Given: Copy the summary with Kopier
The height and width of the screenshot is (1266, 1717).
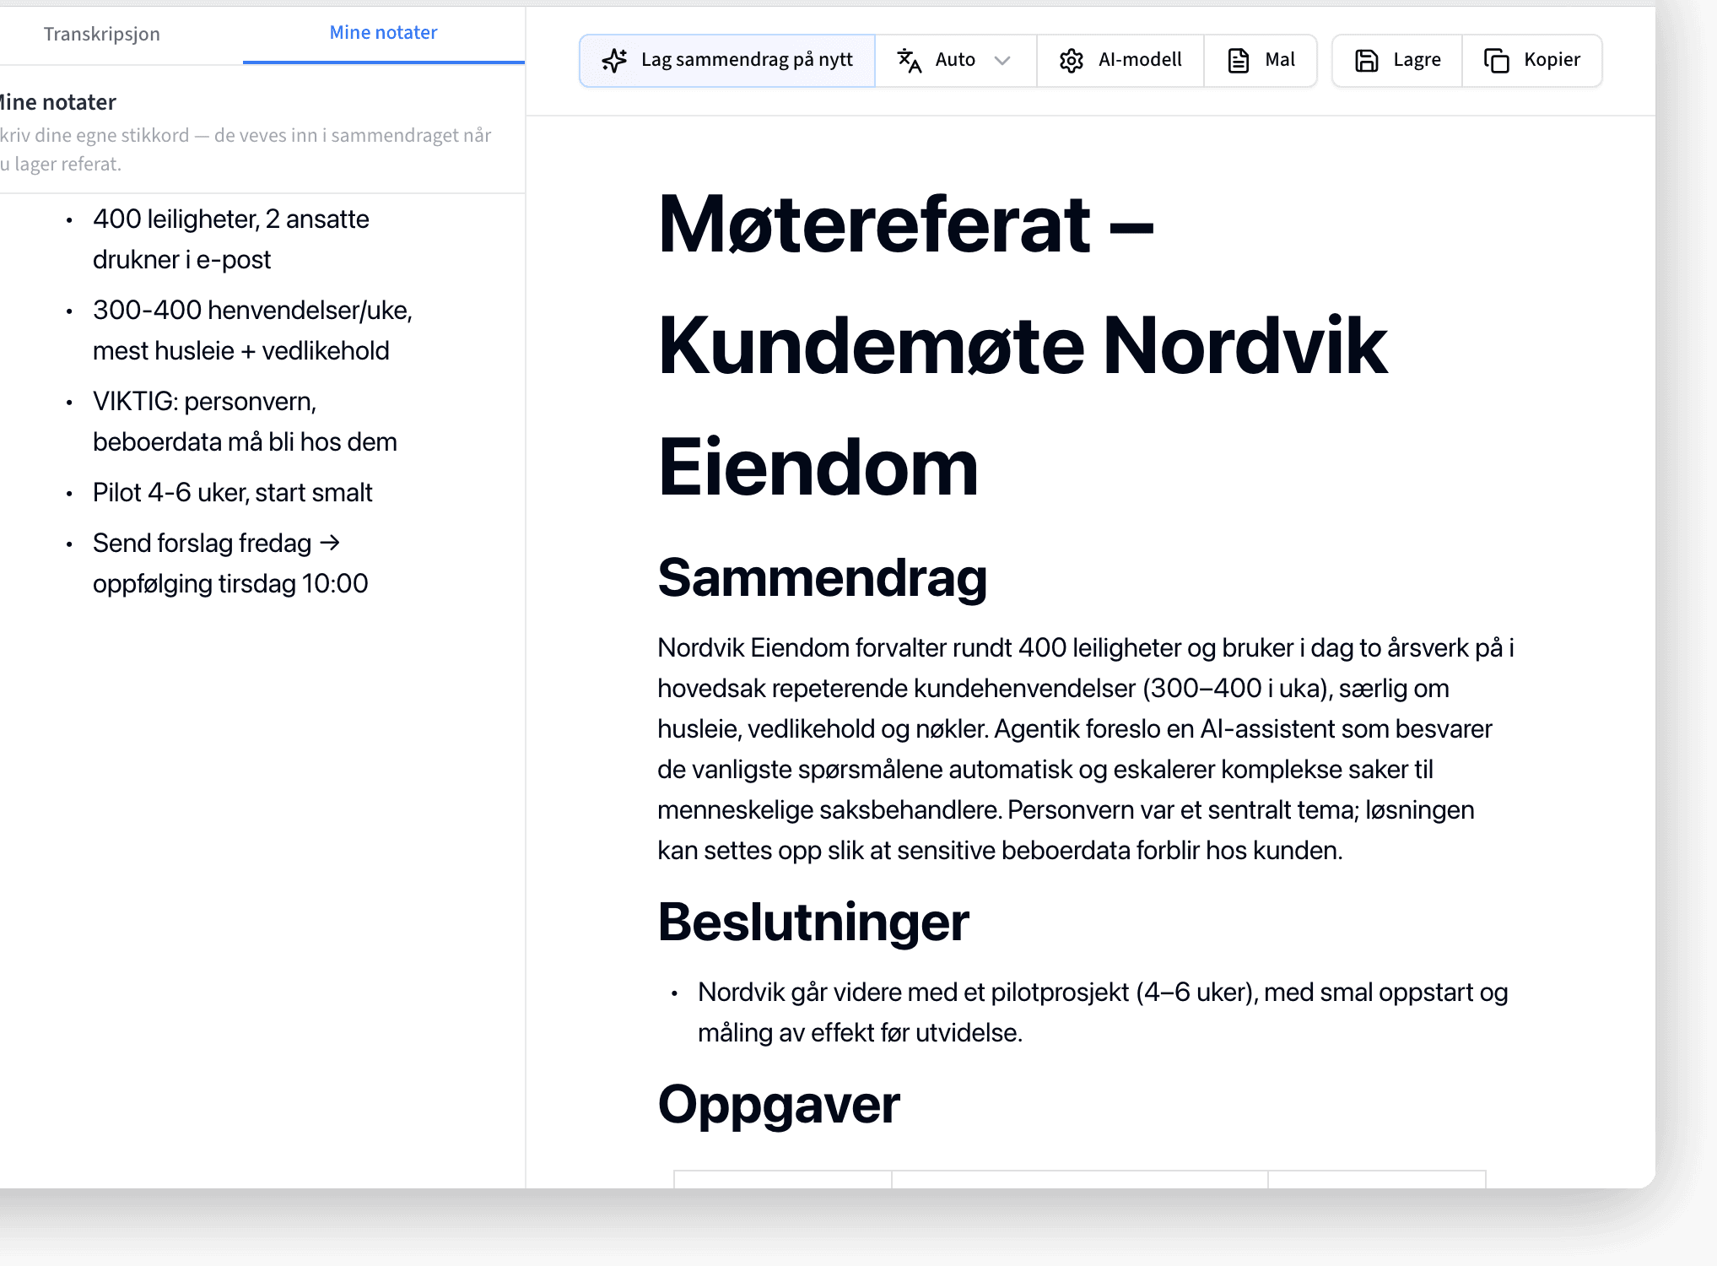Looking at the screenshot, I should point(1532,60).
